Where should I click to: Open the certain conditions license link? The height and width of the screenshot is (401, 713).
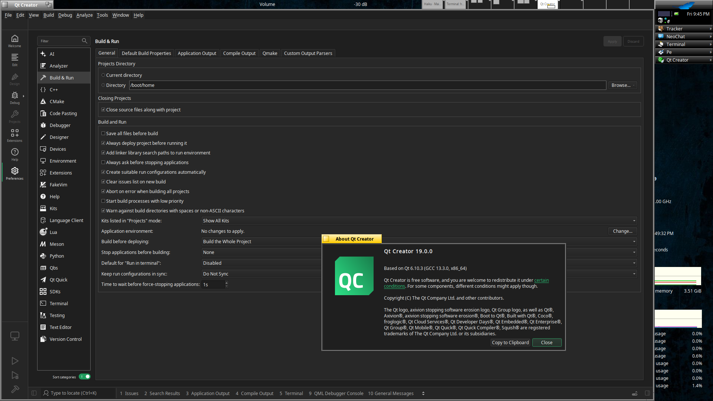click(541, 280)
